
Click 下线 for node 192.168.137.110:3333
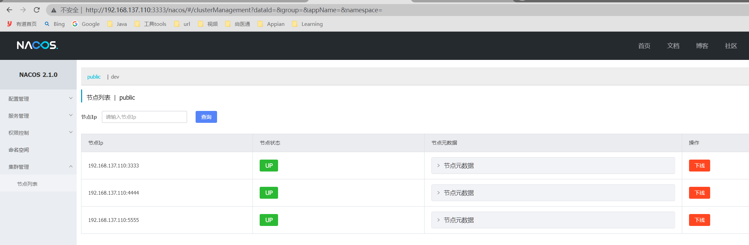(700, 166)
